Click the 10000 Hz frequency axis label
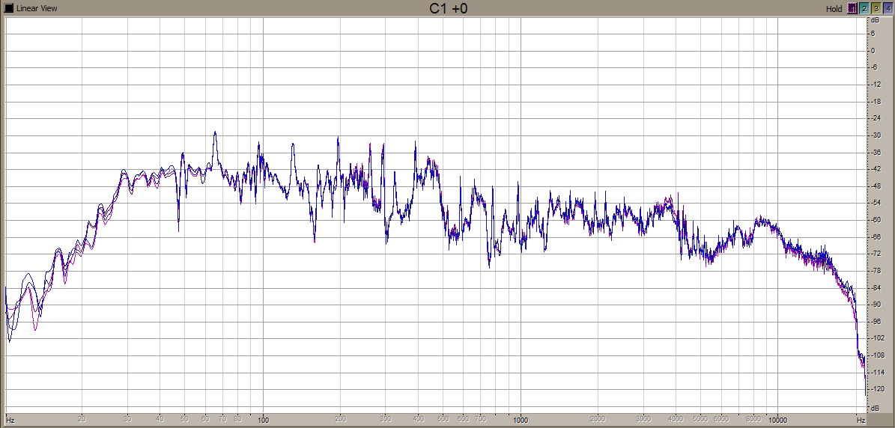This screenshot has height=428, width=895. [x=777, y=421]
